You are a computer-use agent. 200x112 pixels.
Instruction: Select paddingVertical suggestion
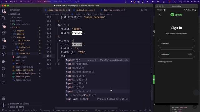(x=97, y=91)
